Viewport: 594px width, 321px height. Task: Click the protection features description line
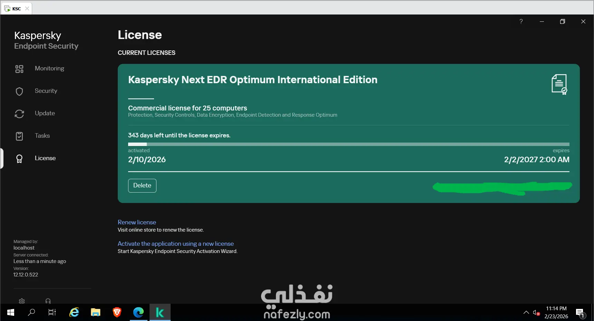point(233,115)
